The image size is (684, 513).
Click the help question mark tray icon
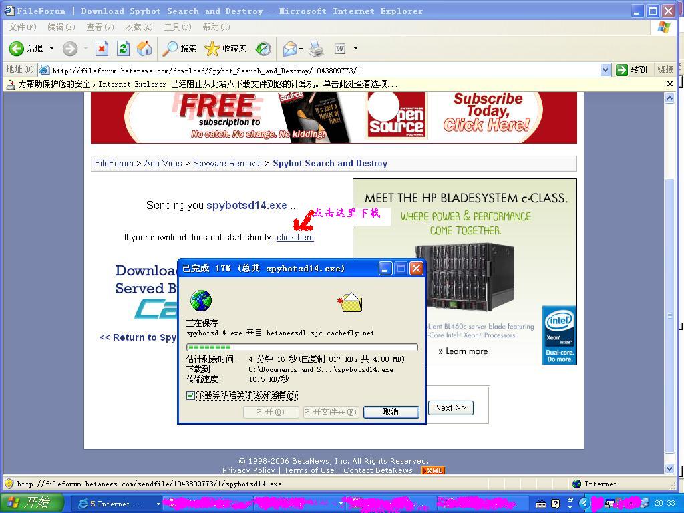(x=555, y=504)
